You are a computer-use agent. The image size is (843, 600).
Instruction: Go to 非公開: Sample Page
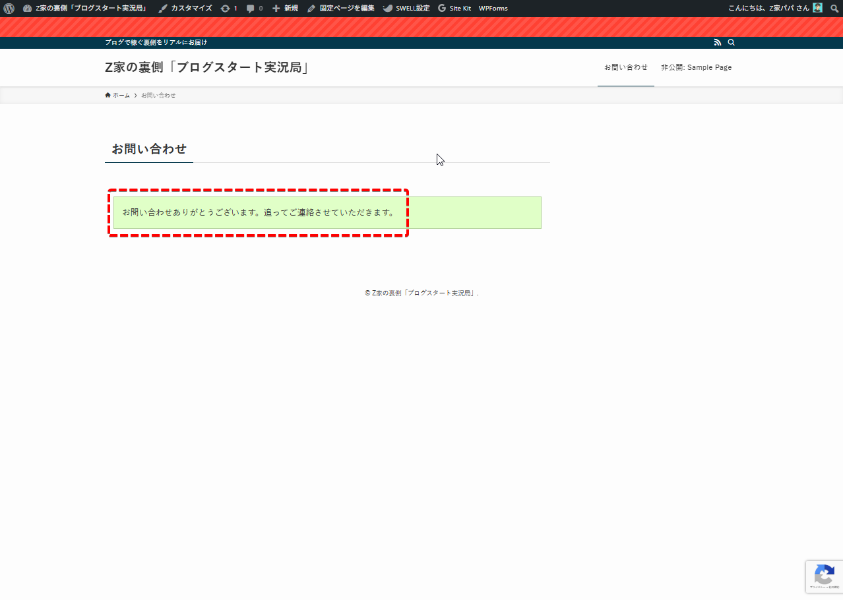click(696, 67)
